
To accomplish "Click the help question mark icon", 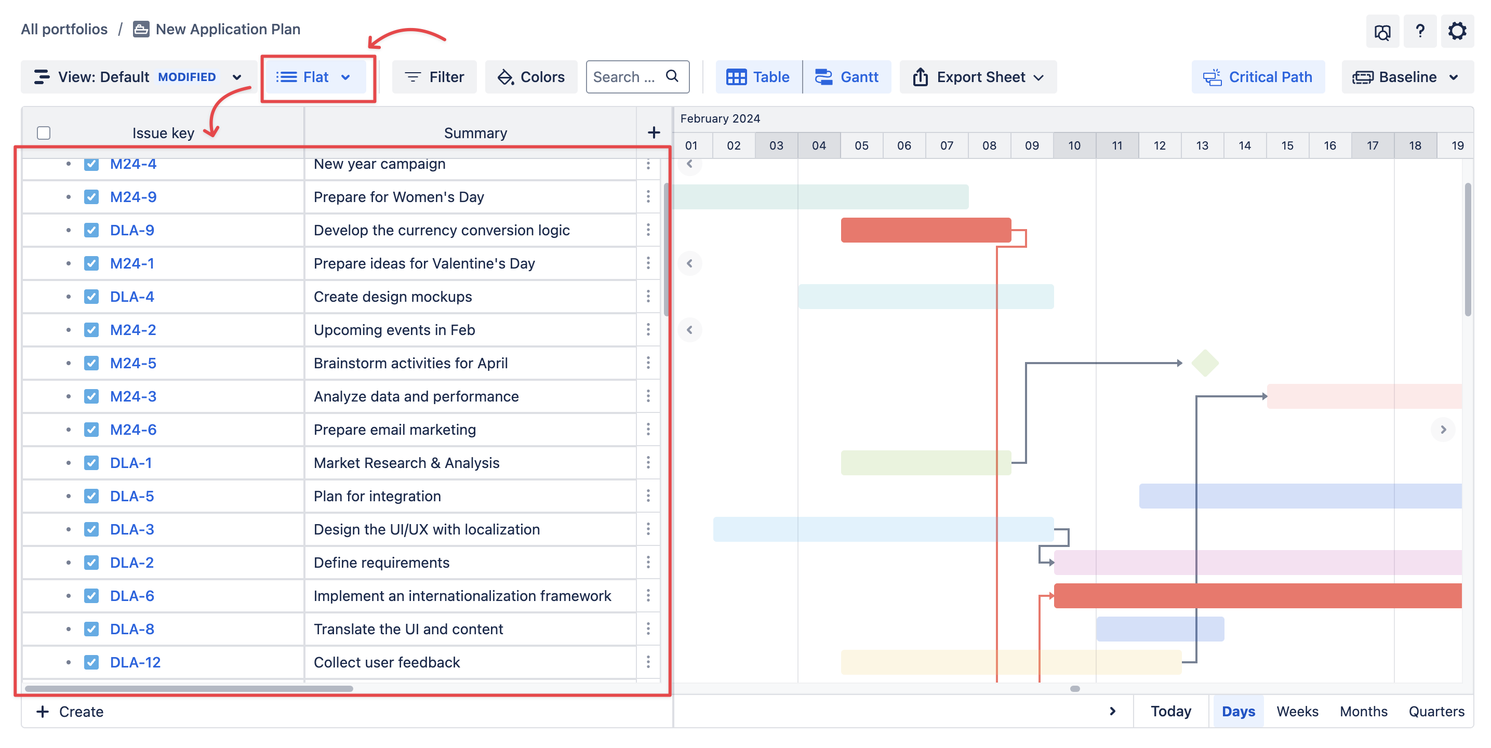I will 1419,31.
